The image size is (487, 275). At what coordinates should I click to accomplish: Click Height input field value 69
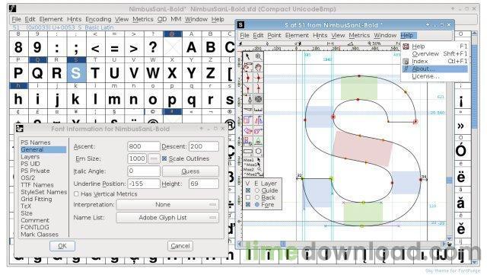click(x=203, y=184)
